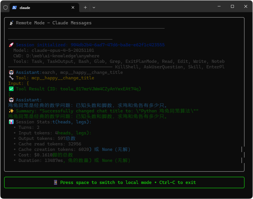
Task: Click the robot Assistant icon near mcp__happy__change_title
Action: pyautogui.click(x=11, y=72)
